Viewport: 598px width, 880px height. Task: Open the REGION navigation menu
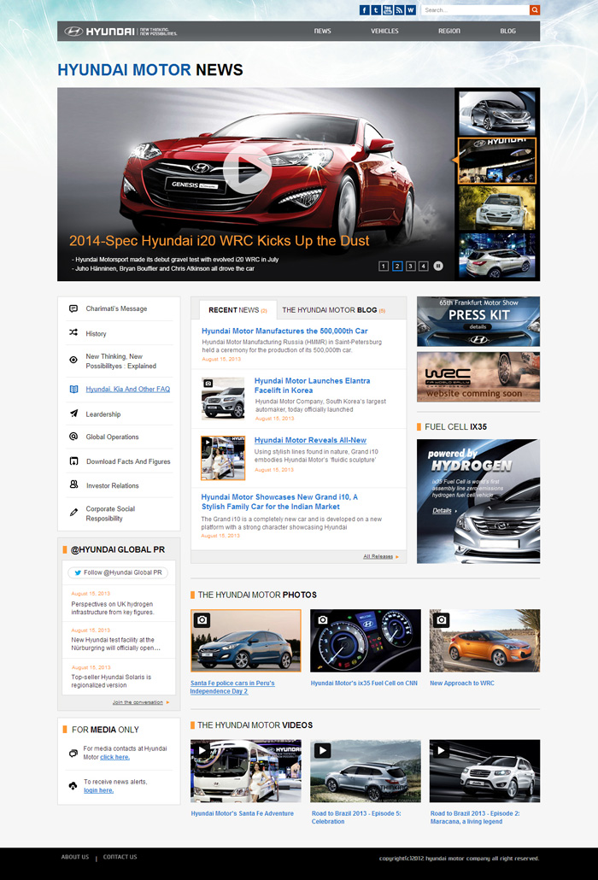[448, 32]
